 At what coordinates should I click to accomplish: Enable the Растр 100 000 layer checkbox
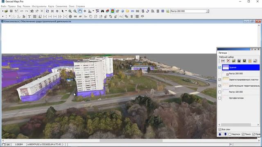point(219,92)
